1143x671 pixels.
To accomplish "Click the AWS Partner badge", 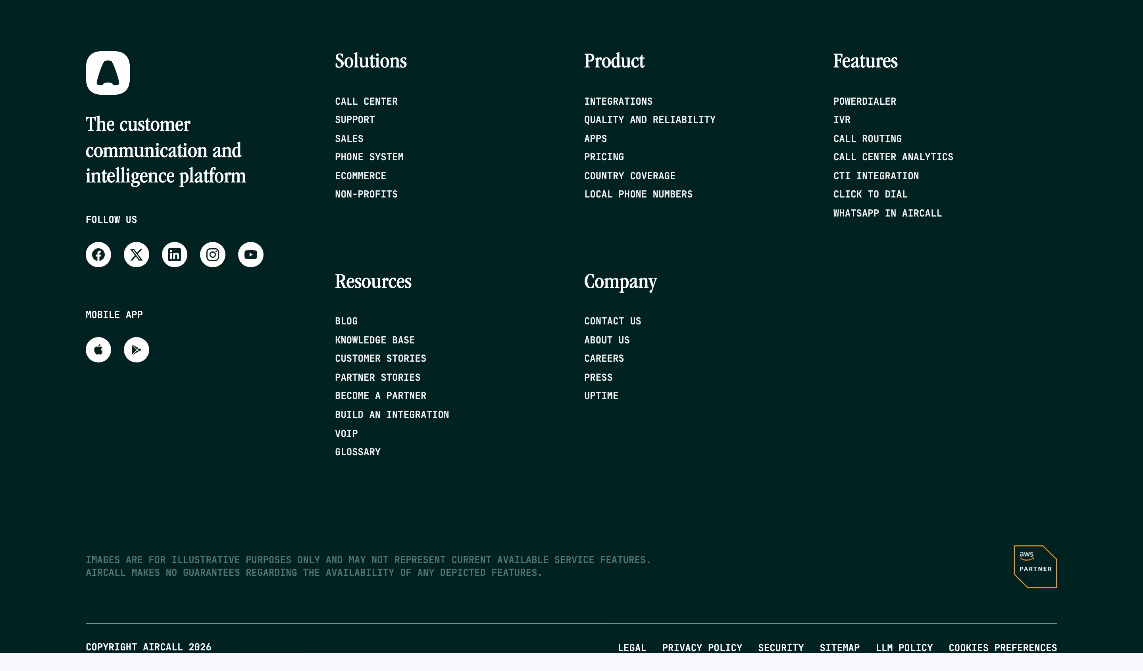I will coord(1035,567).
